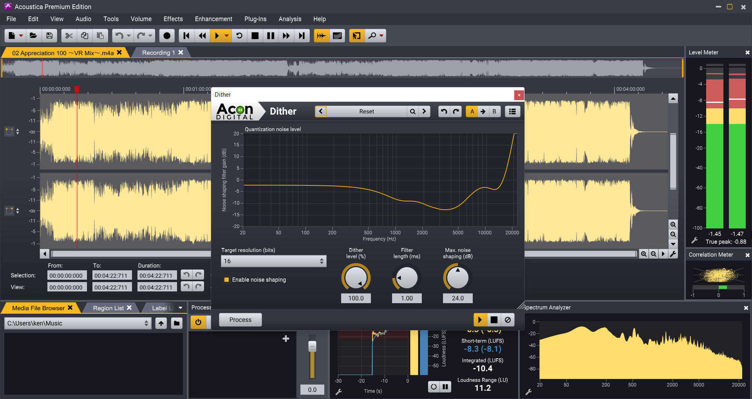Open the Analysis menu
Screen dimensions: 752x399
[x=290, y=19]
